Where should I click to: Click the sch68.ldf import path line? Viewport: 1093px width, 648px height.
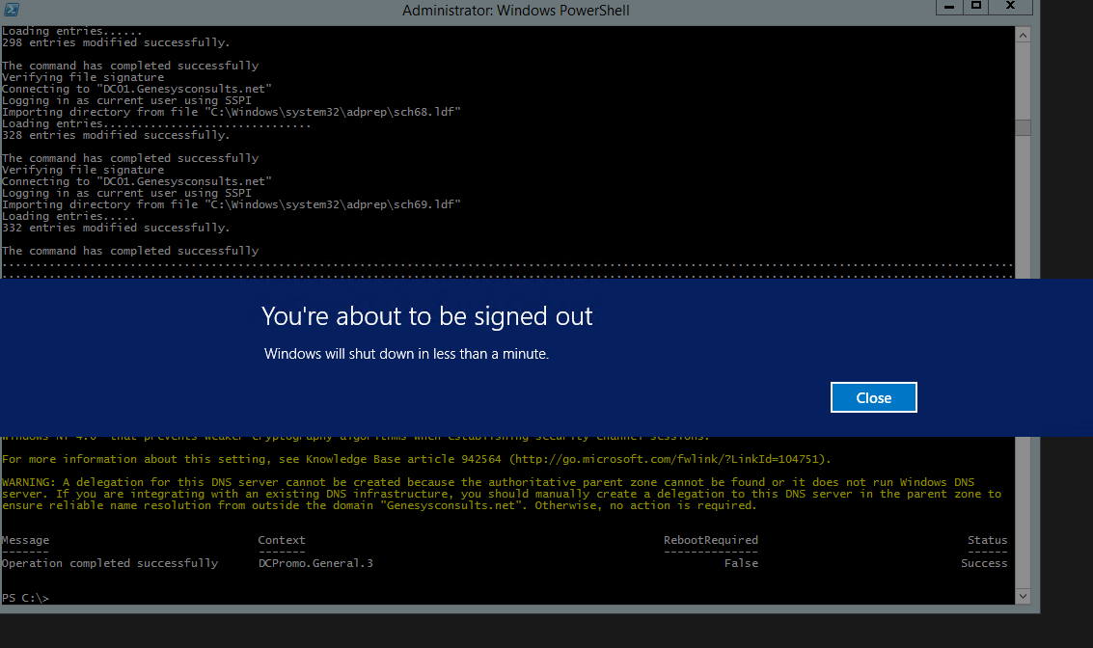[x=232, y=112]
